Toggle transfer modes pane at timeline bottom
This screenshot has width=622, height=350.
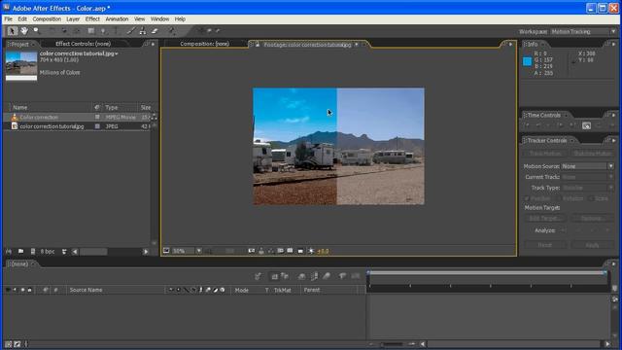coord(17,344)
